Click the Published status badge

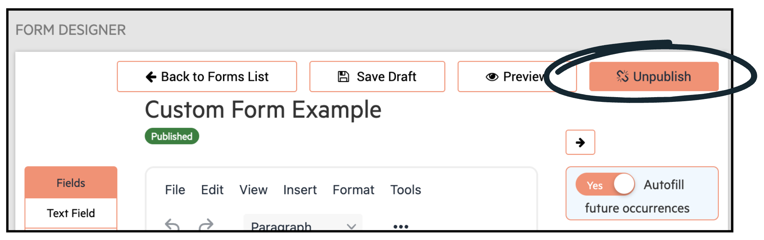tap(172, 136)
